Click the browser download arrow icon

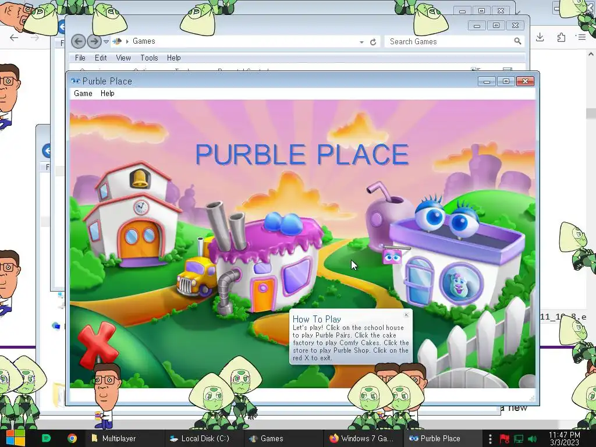[x=540, y=37]
